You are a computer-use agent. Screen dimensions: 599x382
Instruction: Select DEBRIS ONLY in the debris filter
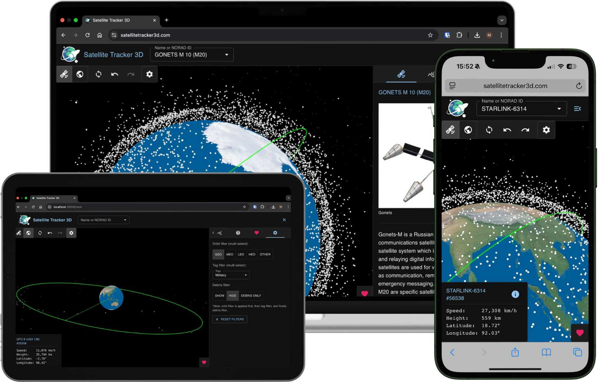point(251,296)
